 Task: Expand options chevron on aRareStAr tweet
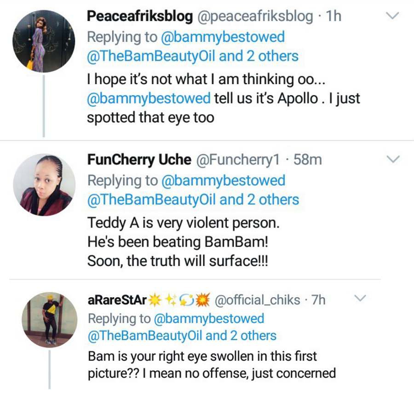pyautogui.click(x=360, y=299)
